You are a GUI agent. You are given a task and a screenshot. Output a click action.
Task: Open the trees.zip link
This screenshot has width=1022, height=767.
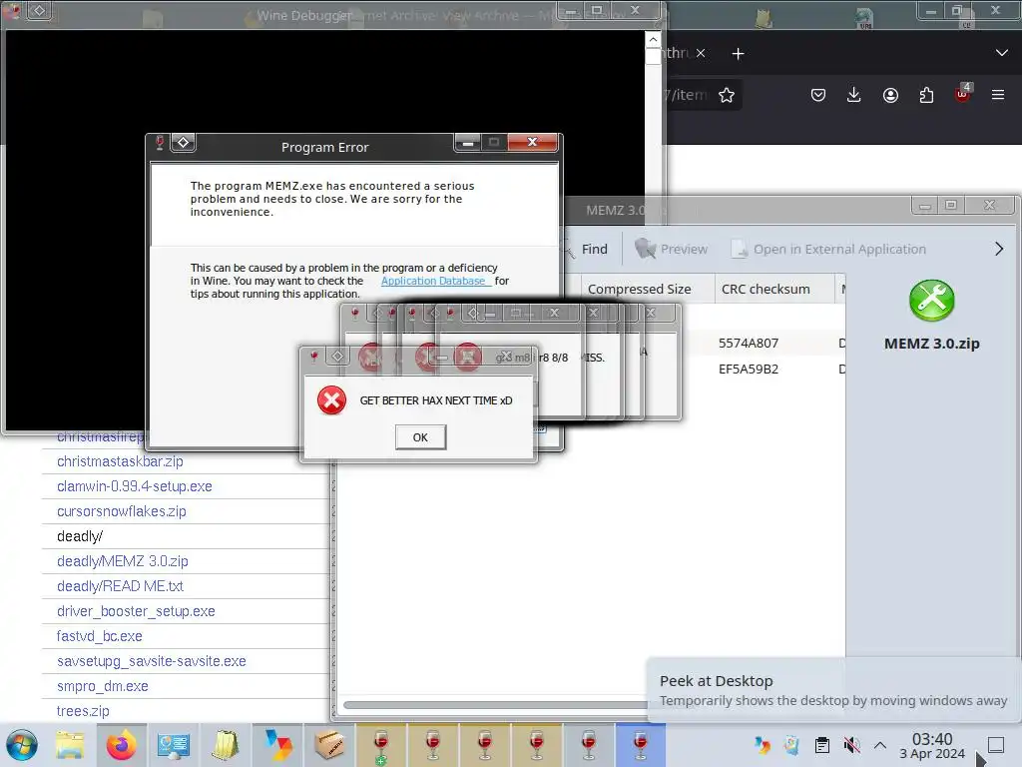(83, 711)
